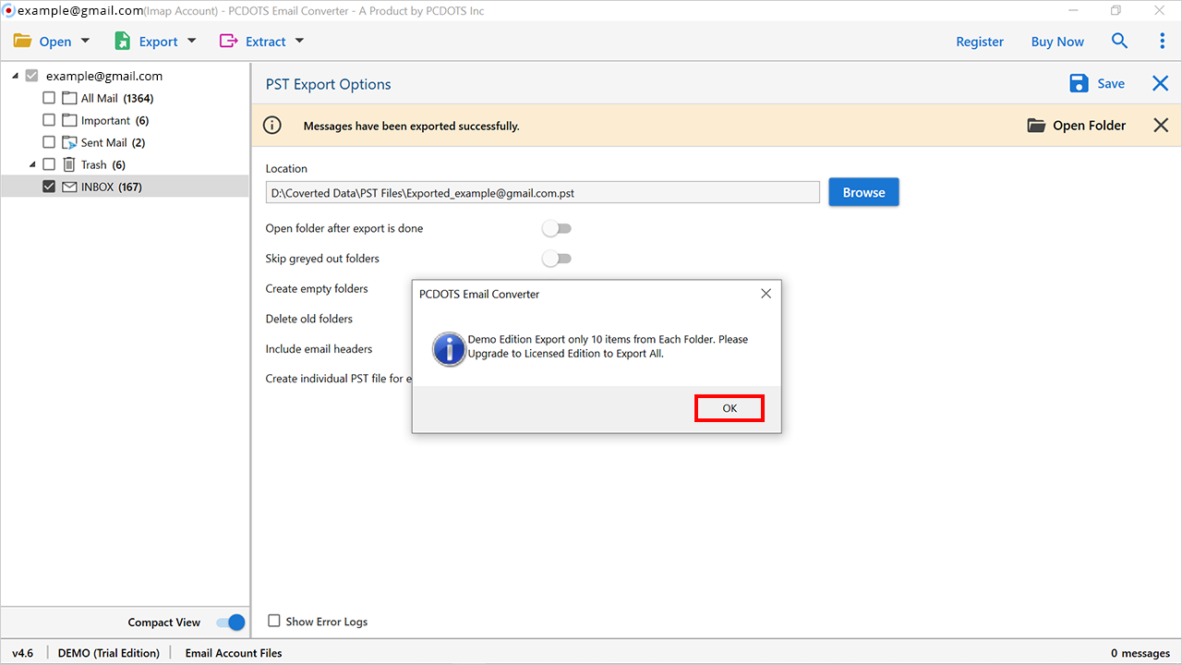Image resolution: width=1182 pixels, height=665 pixels.
Task: Click the Delete old folders label
Action: [308, 319]
